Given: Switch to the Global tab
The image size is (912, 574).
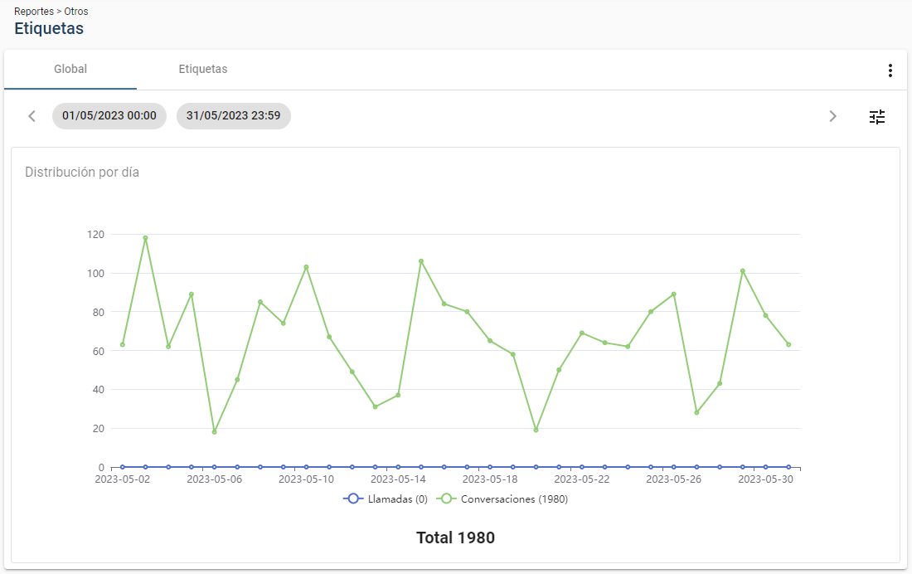Looking at the screenshot, I should (70, 70).
